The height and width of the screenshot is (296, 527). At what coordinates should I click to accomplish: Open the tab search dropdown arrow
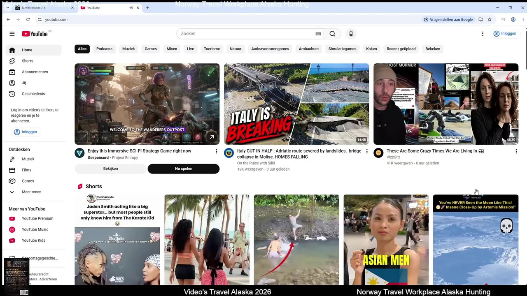click(7, 8)
